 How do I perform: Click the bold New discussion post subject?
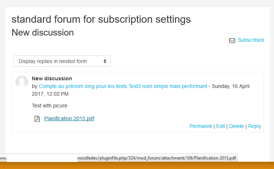(52, 78)
